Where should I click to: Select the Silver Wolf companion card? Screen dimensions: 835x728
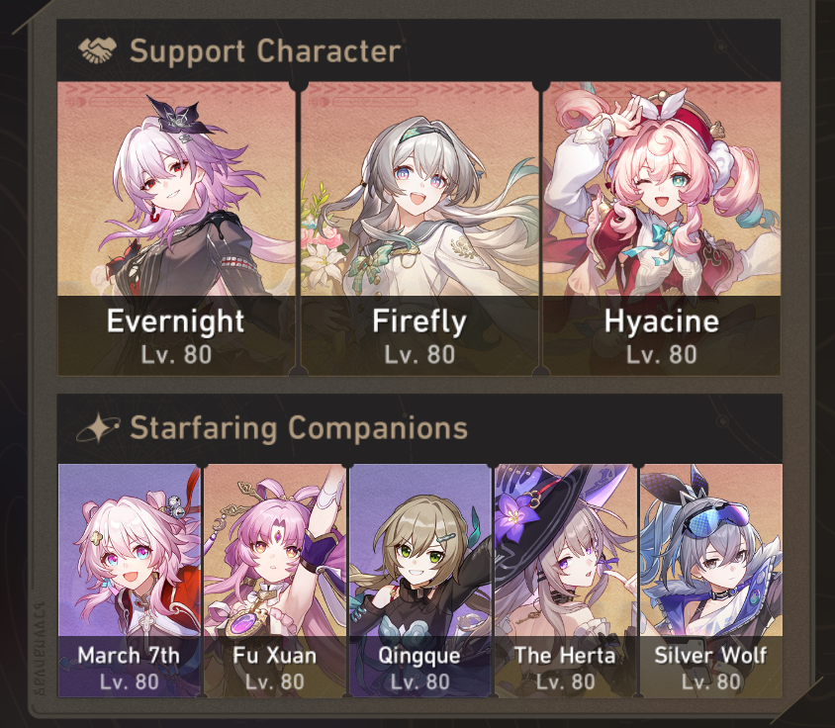711,581
